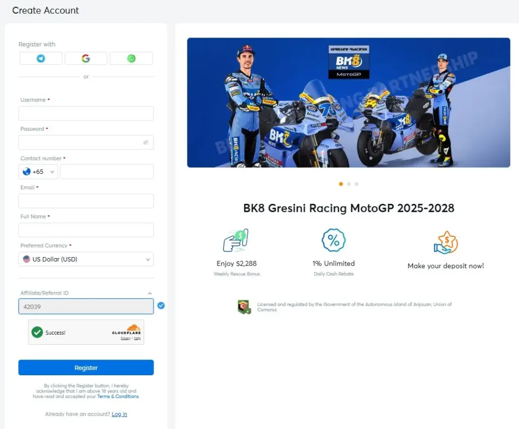Click the 'Enjoy $2,288' text

[x=237, y=263]
